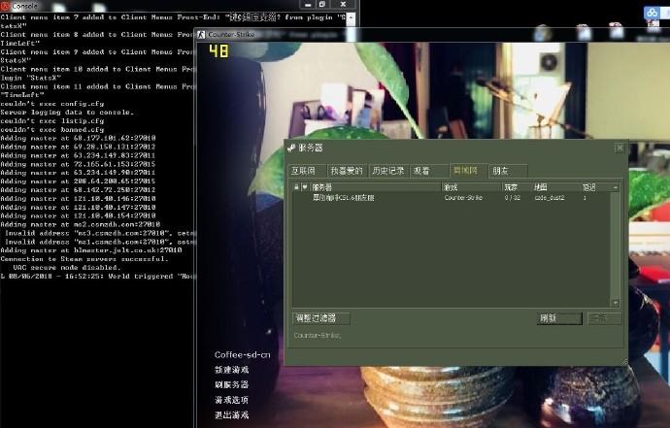Open 游戏选项 game options
Screen dimensions: 670x428
[x=232, y=400]
